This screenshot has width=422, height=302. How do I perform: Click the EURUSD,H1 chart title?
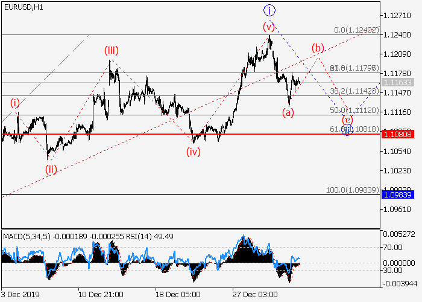point(21,6)
